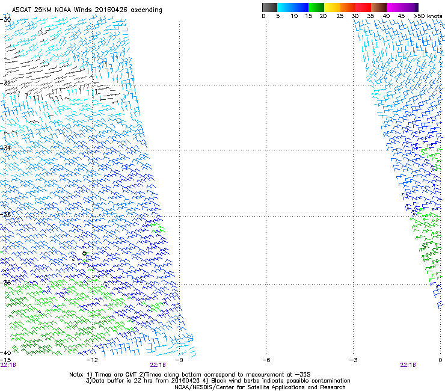Viewport: 445px width, 391px height.
Task: Click the purple '22:16' time label near -9
Action: [x=158, y=365]
